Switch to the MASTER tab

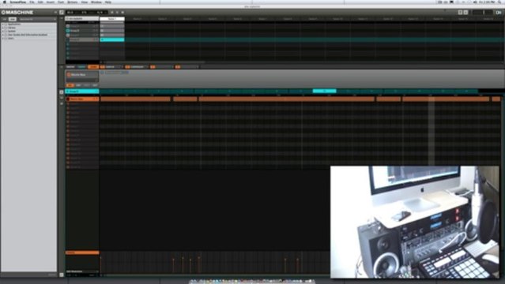coord(70,67)
